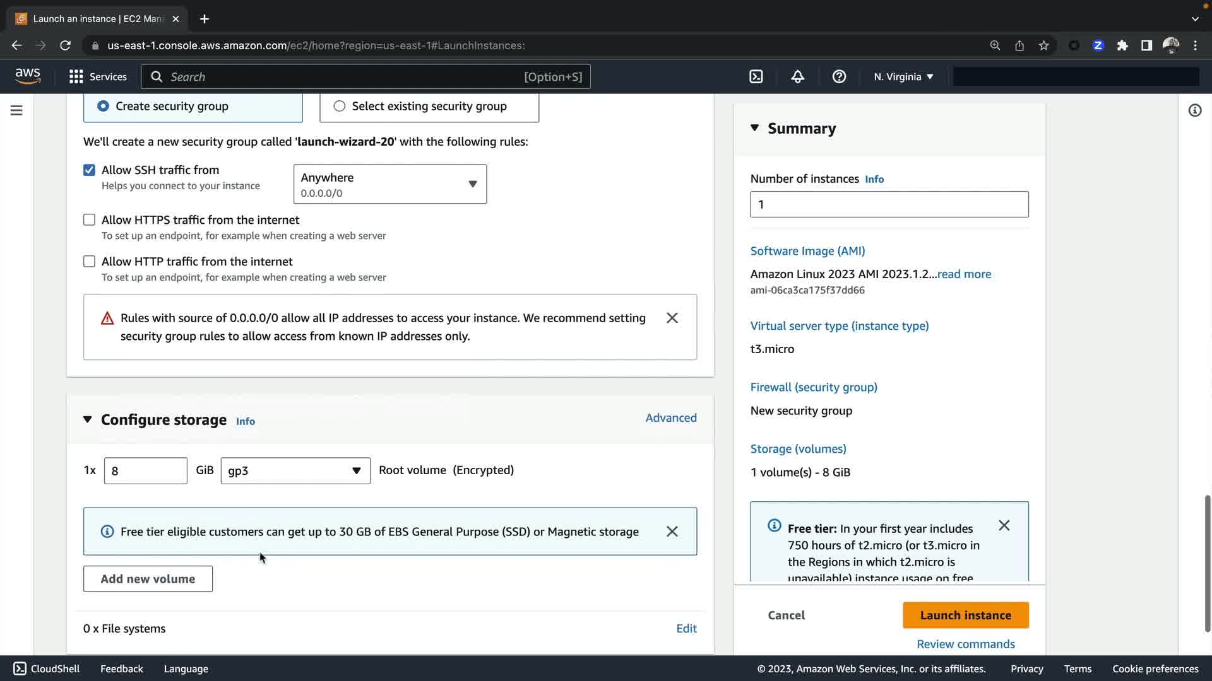Open the SSH source Anywhere dropdown
1212x681 pixels.
click(389, 184)
